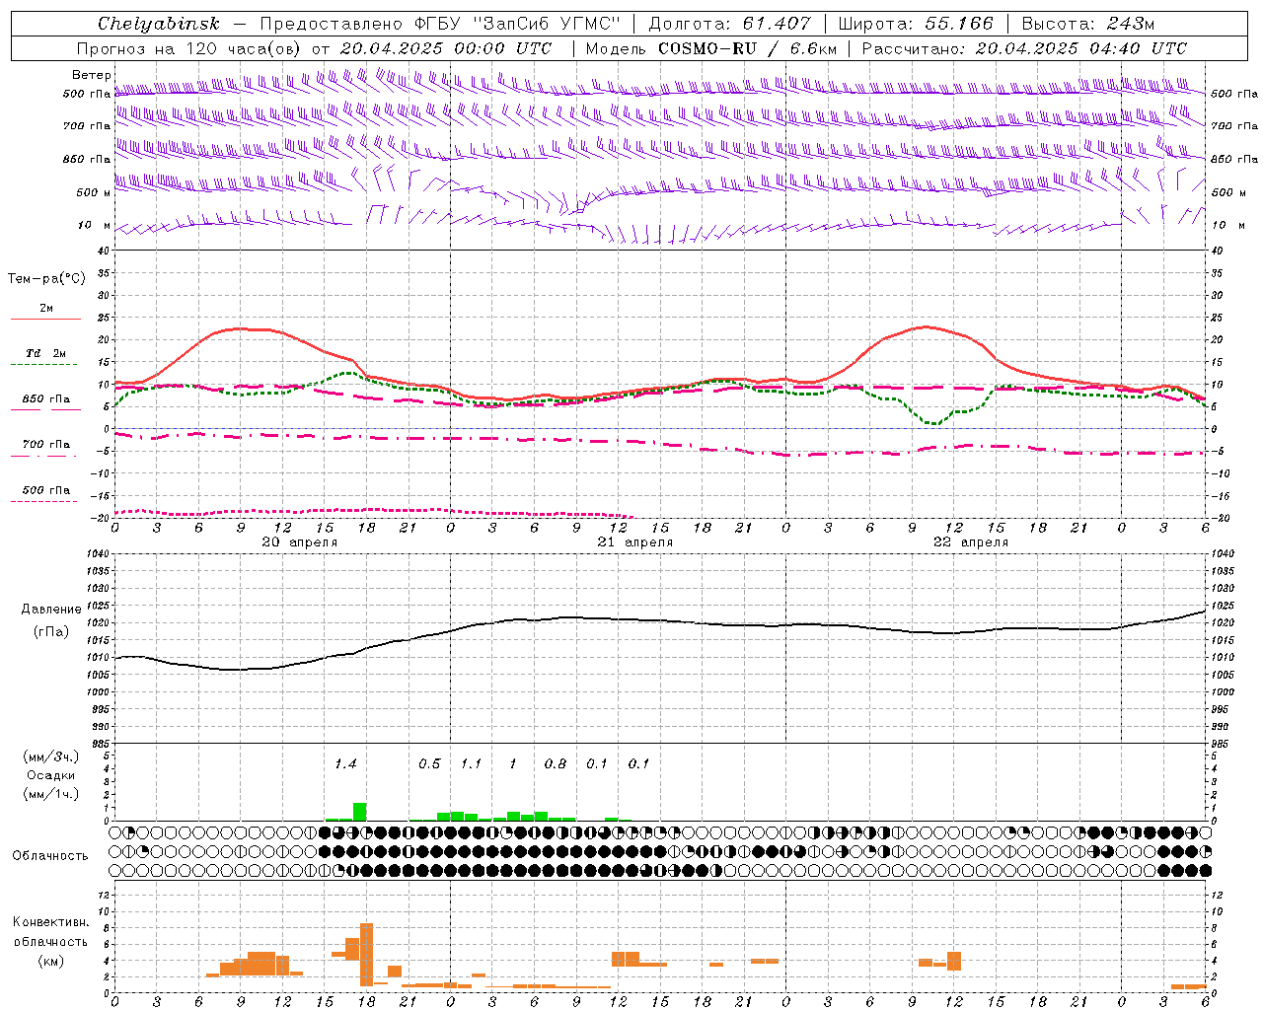Click the 'Ветер' wind panel label
The width and height of the screenshot is (1263, 1010).
click(91, 75)
